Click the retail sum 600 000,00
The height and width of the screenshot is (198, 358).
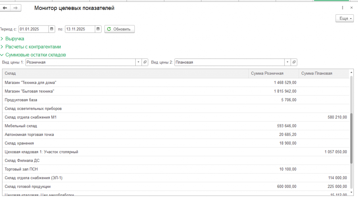point(287,186)
